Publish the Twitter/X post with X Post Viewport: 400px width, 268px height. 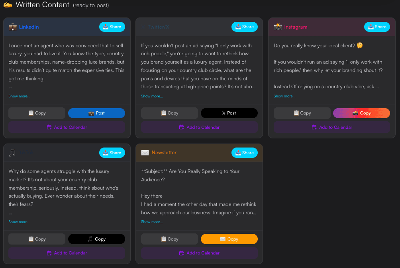229,113
